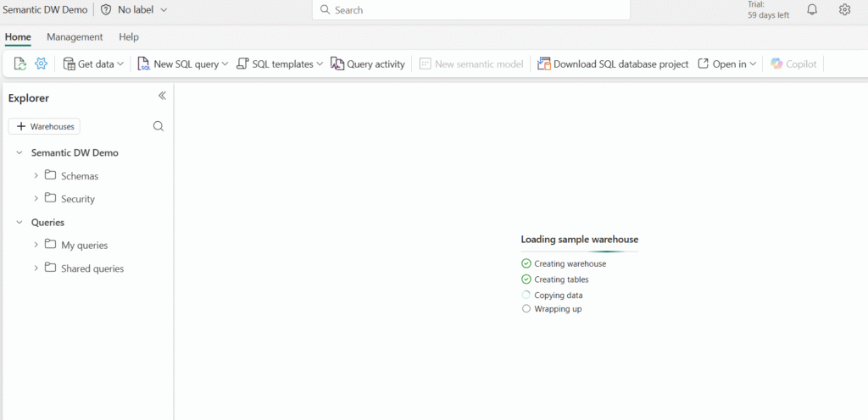Click the Download SQL database project label
The image size is (868, 420).
click(621, 64)
